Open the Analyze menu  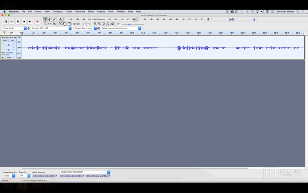click(x=101, y=12)
